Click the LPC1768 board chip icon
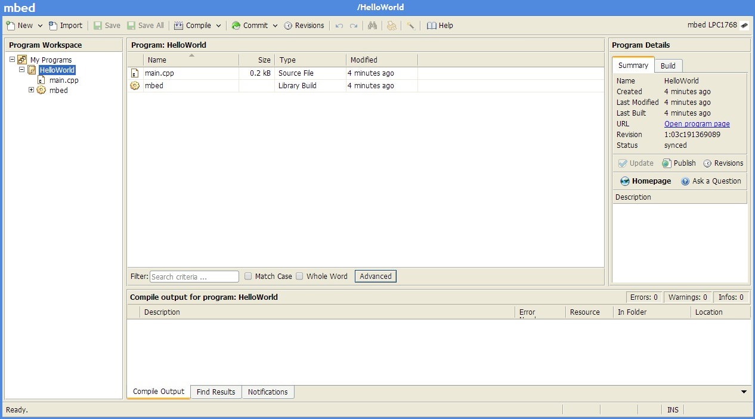Image resolution: width=755 pixels, height=419 pixels. pyautogui.click(x=744, y=25)
